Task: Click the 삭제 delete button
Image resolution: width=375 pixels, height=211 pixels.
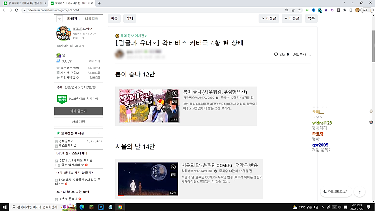Action: point(130,18)
